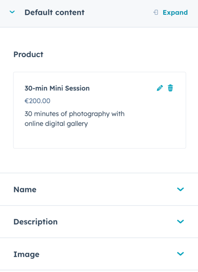Collapse the Default content section chevron

12,12
